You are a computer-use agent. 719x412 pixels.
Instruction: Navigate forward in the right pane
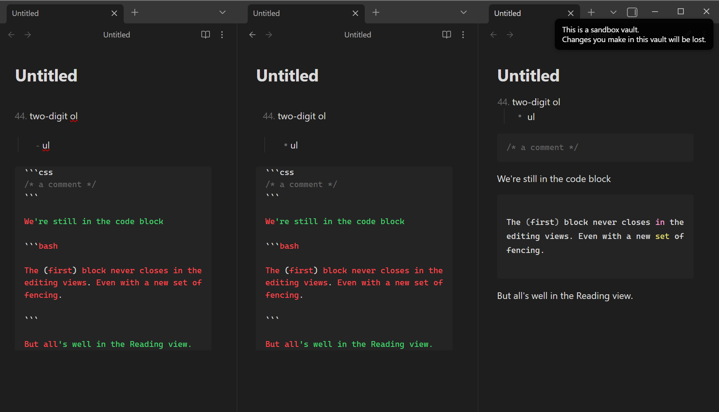[510, 35]
